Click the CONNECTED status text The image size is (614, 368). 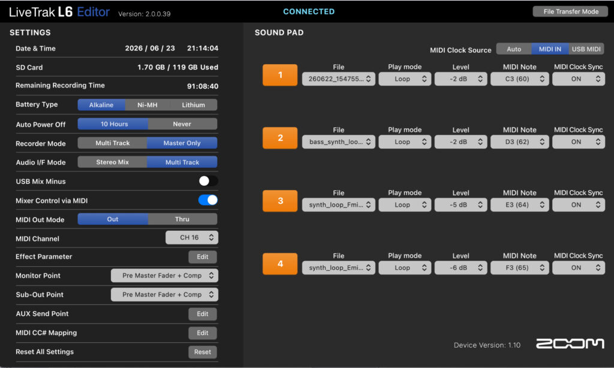click(309, 12)
